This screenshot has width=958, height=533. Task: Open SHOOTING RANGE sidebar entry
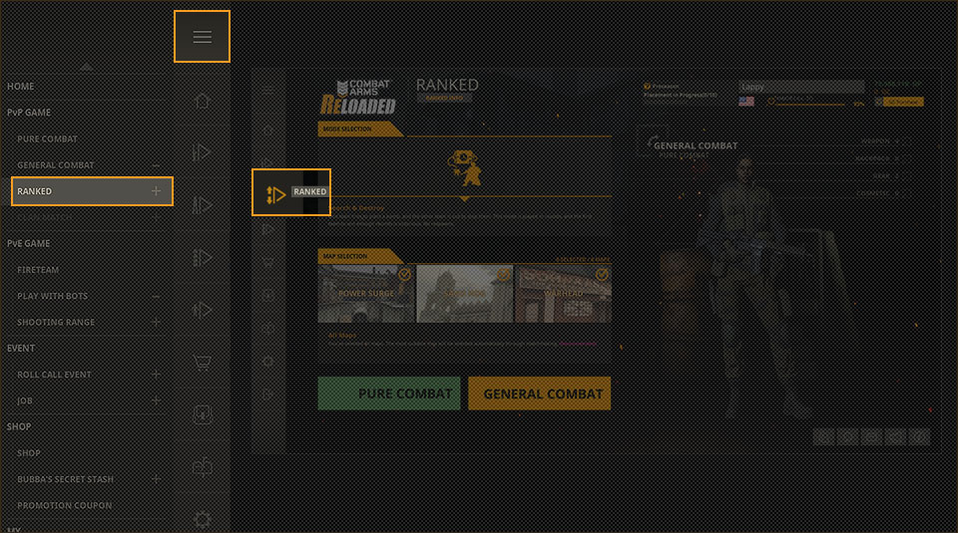pos(56,322)
